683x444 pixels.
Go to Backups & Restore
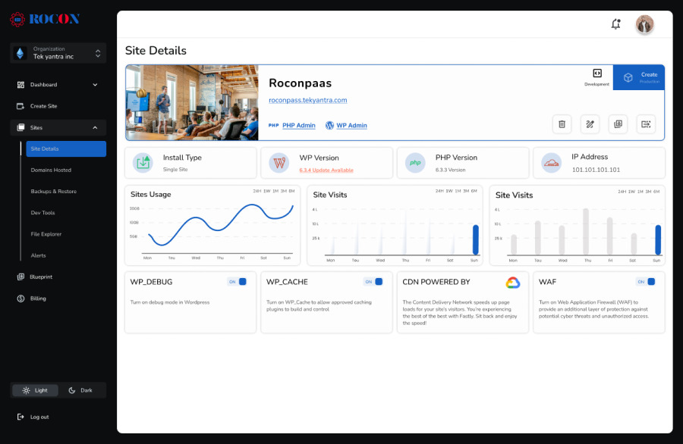point(53,192)
